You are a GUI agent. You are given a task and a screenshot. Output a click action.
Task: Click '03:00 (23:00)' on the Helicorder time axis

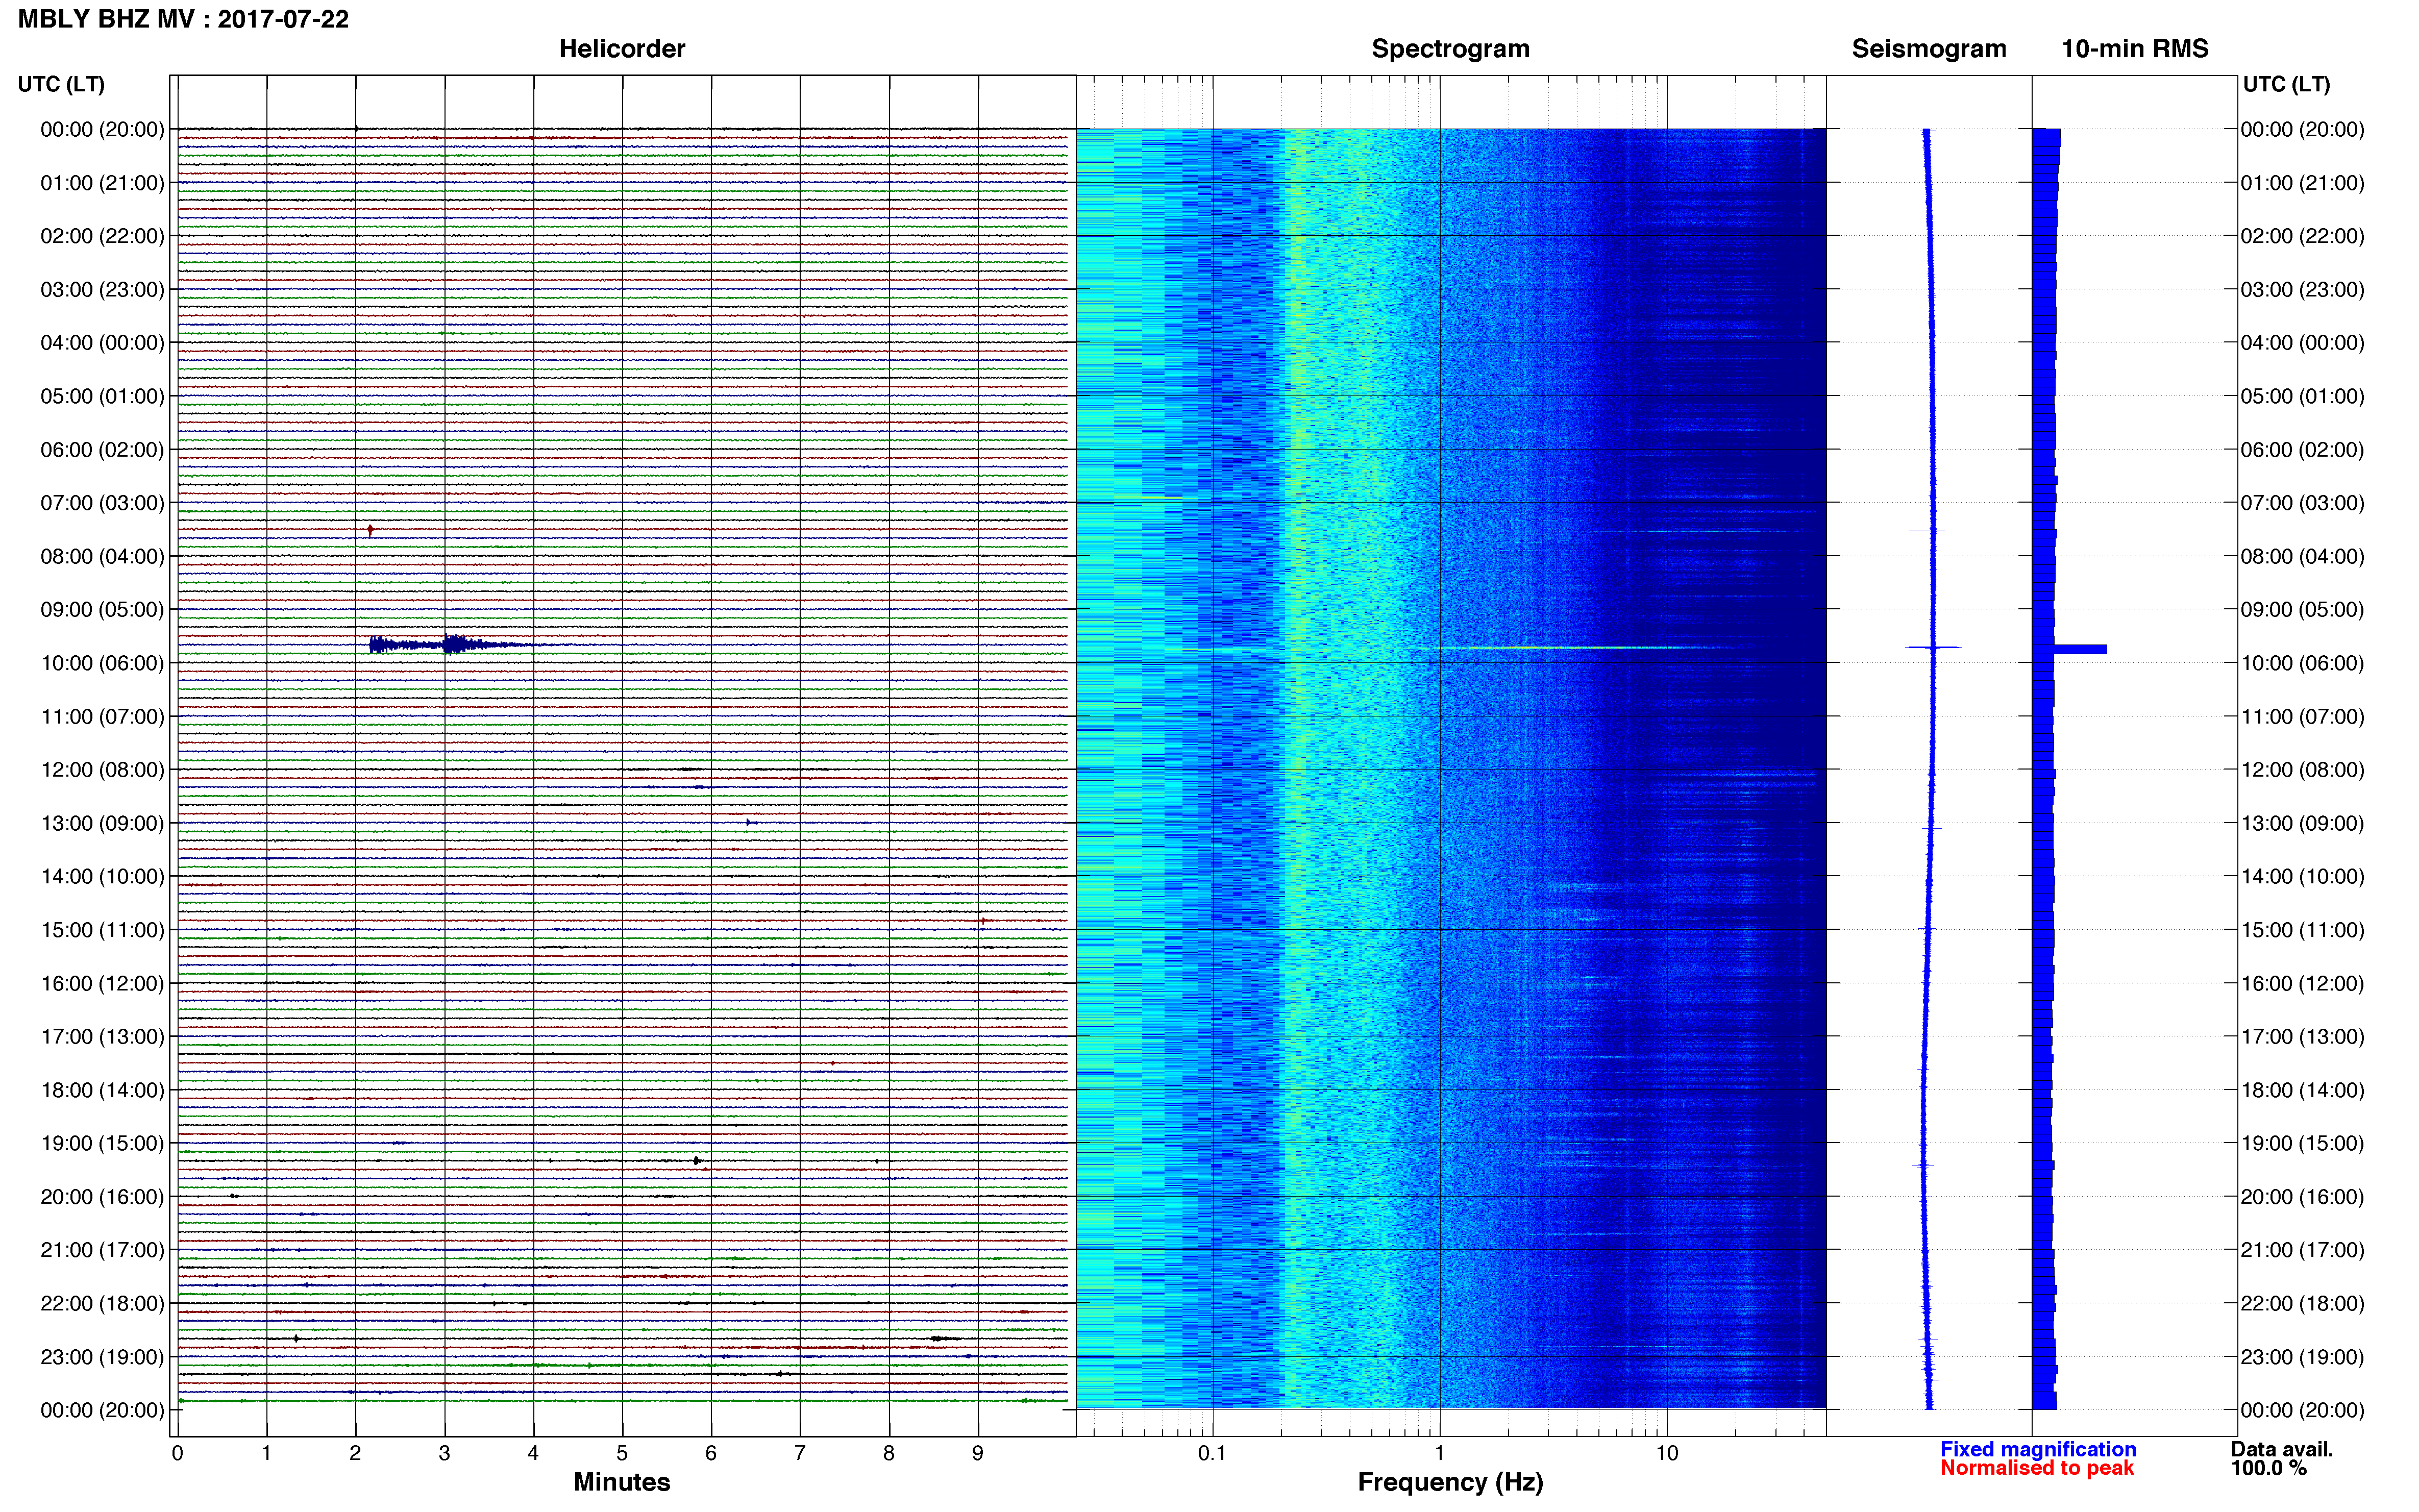102,290
